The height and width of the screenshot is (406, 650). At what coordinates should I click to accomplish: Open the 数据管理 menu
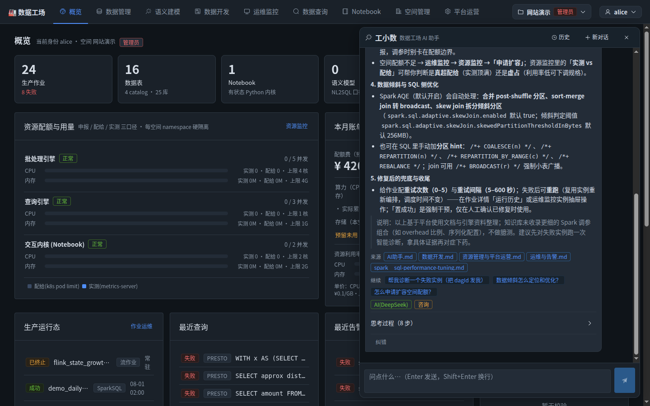pos(113,12)
